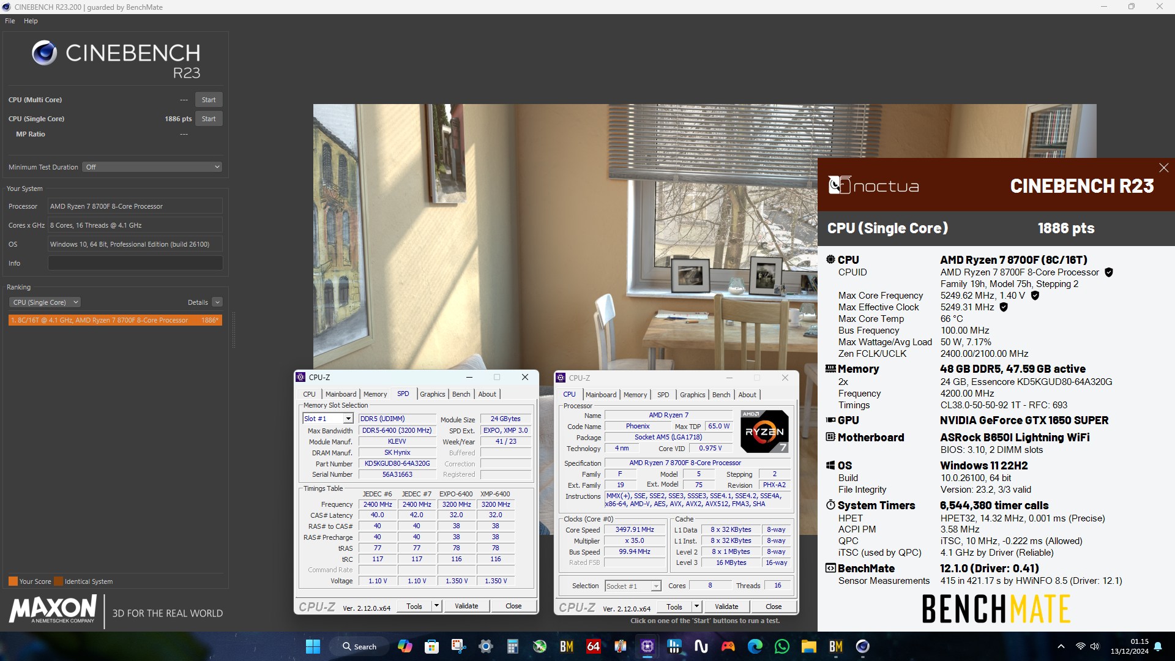Image resolution: width=1175 pixels, height=661 pixels.
Task: Open Tools dropdown arrow in SPD CPU-Z window
Action: 436,607
